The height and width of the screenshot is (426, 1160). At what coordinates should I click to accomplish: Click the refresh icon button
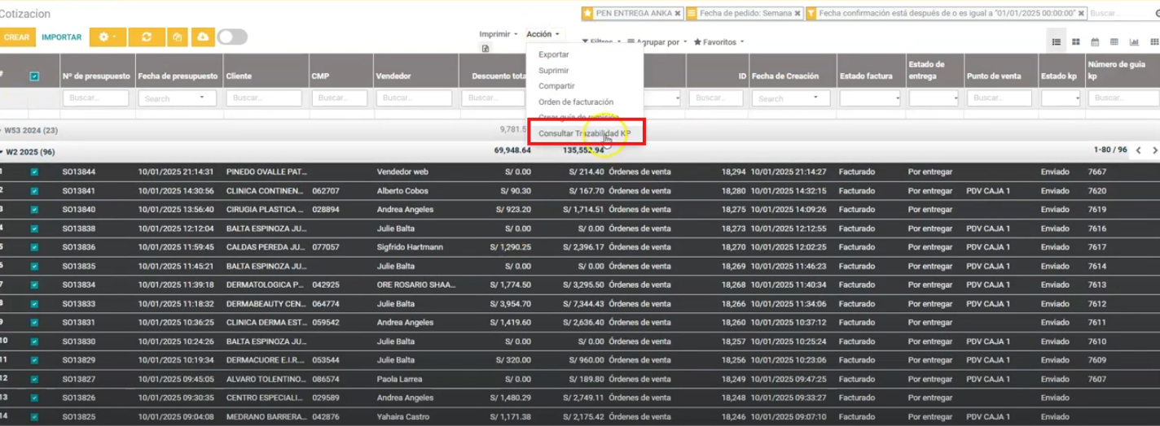[x=147, y=37]
